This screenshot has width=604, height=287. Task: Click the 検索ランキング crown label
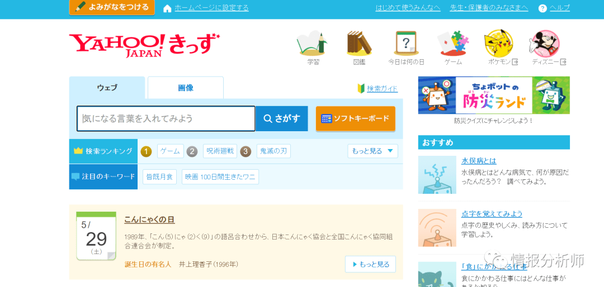[x=103, y=151]
